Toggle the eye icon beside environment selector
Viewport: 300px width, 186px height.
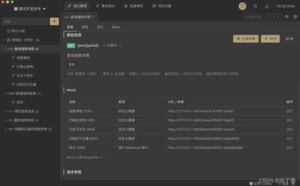point(286,17)
